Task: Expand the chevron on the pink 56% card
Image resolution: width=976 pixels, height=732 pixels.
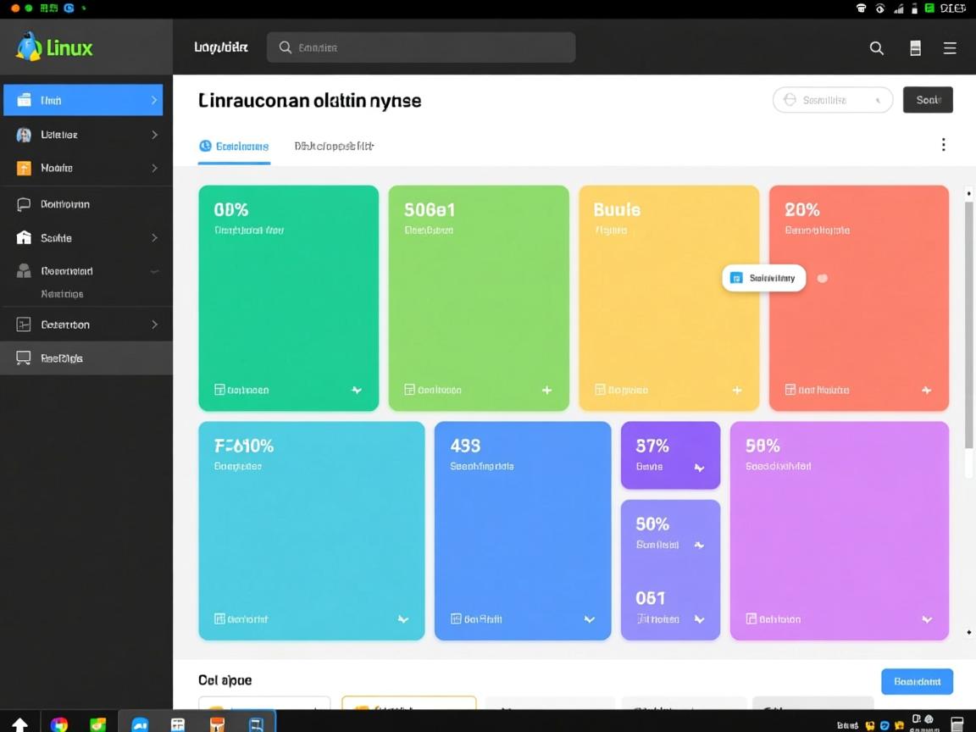Action: point(927,619)
